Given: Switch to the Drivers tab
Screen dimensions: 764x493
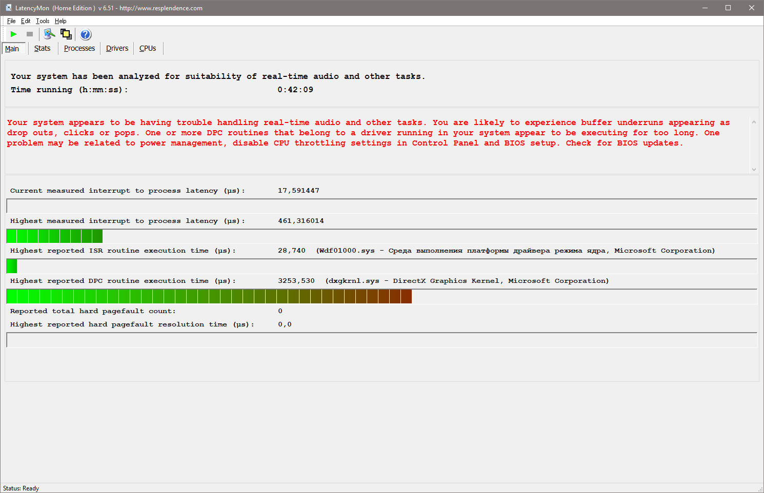Looking at the screenshot, I should pos(117,48).
